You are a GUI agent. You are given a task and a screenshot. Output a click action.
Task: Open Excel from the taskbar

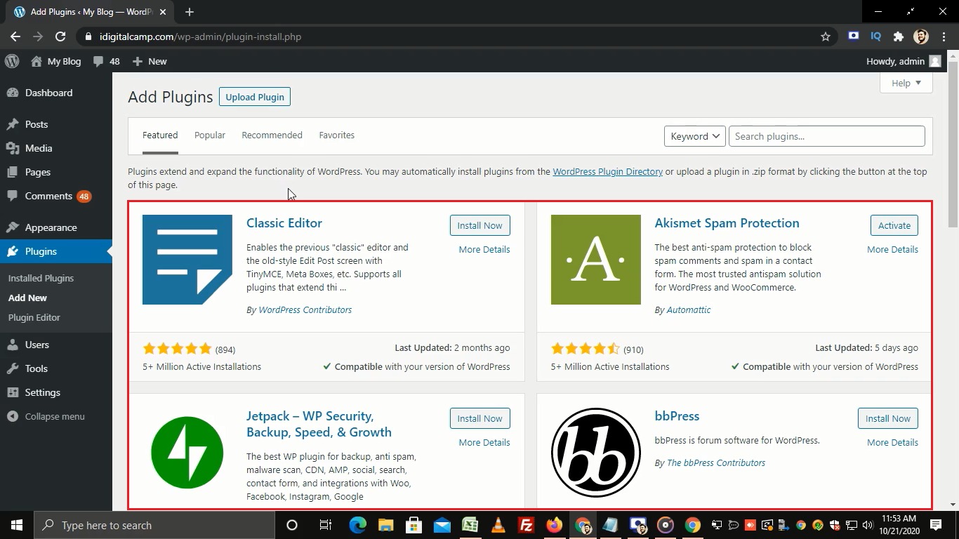tap(470, 525)
